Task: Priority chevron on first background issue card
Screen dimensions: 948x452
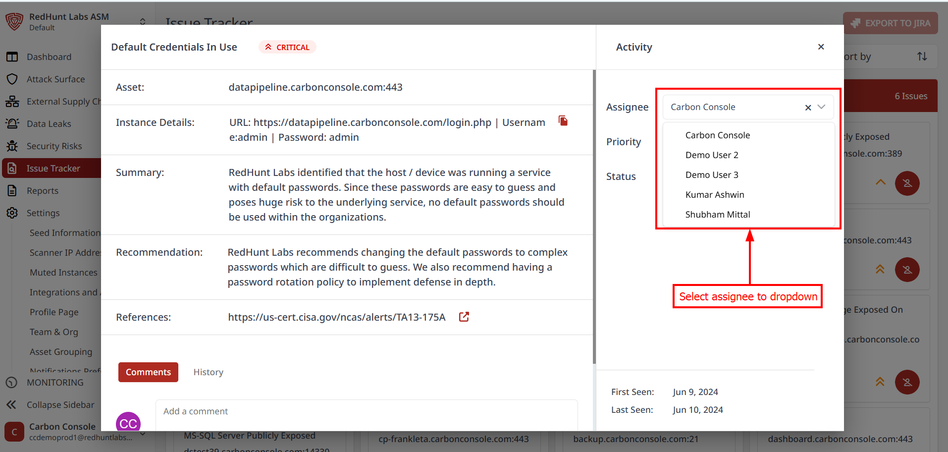Action: [x=880, y=182]
